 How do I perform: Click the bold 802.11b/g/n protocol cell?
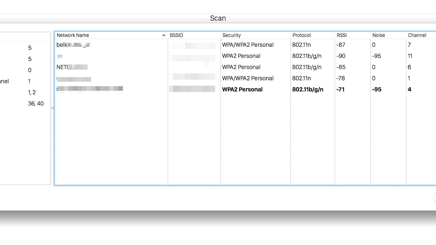point(308,90)
